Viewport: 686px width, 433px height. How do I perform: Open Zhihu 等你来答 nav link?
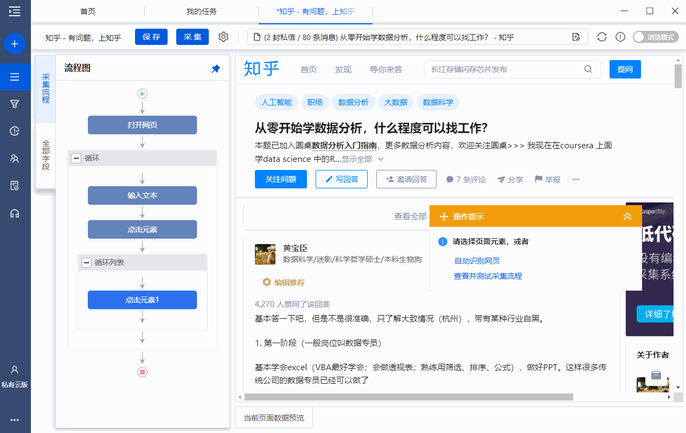[386, 69]
